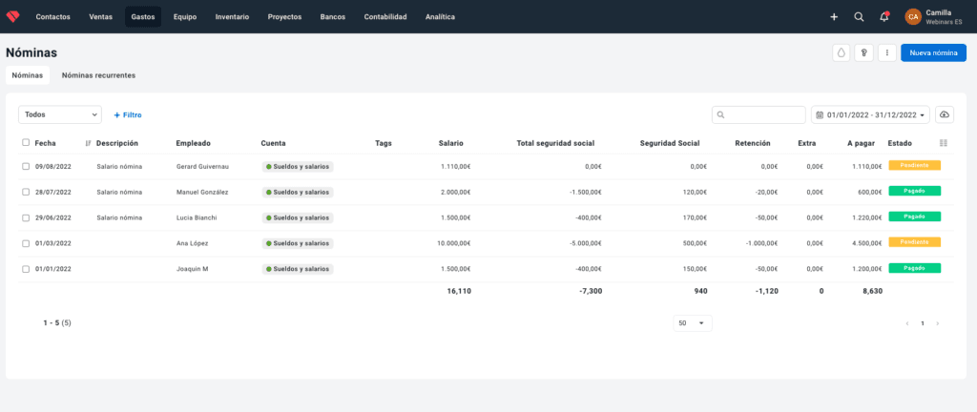Open the notifications bell

click(884, 17)
